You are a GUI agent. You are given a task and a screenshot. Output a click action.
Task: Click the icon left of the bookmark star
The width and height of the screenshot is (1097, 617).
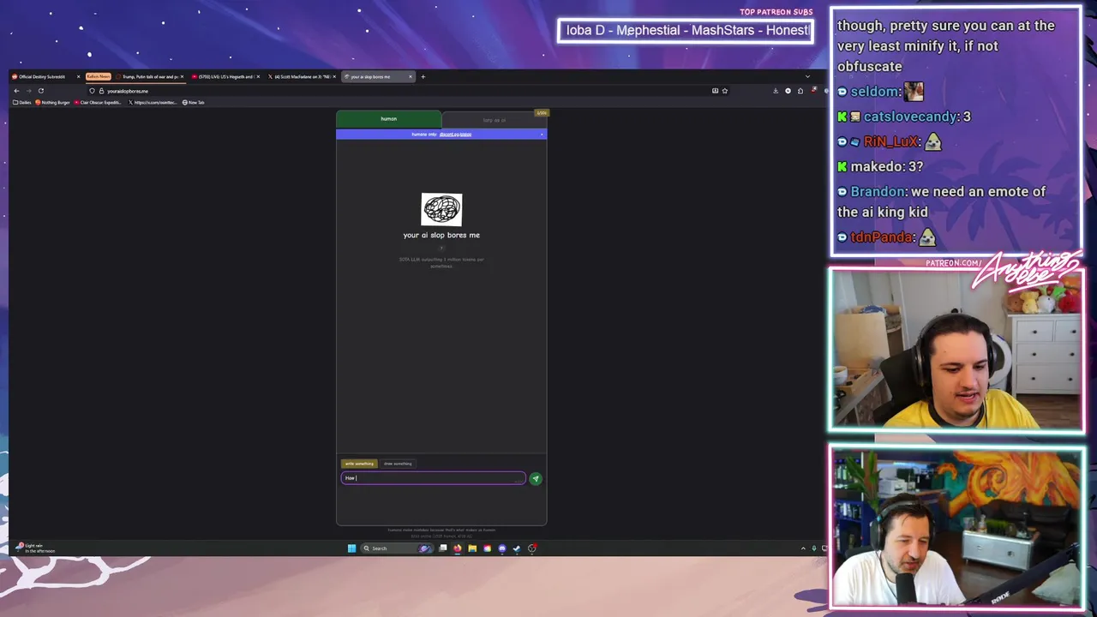715,91
